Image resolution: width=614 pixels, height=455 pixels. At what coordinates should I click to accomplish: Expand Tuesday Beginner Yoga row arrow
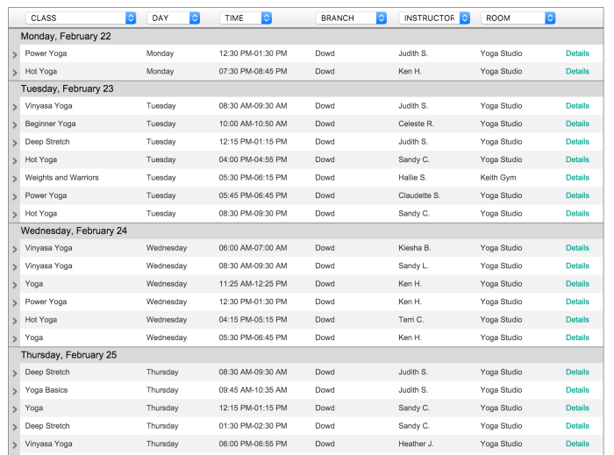(x=14, y=125)
